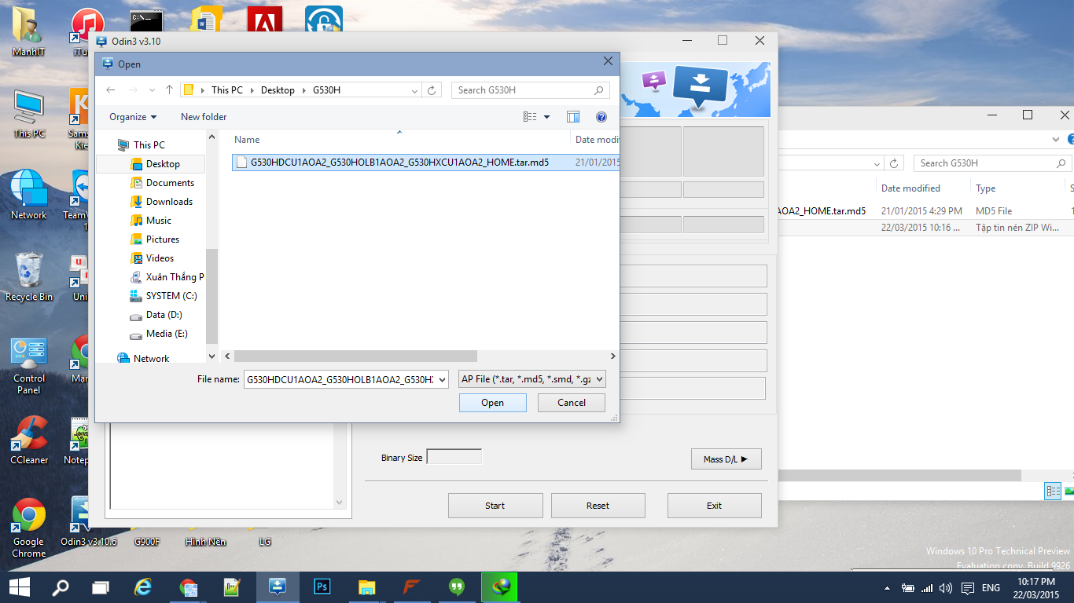The width and height of the screenshot is (1074, 603).
Task: Click Cancel in the Open dialog
Action: (x=572, y=403)
